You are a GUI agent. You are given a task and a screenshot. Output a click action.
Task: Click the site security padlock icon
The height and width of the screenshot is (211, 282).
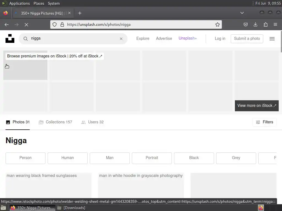click(x=62, y=24)
